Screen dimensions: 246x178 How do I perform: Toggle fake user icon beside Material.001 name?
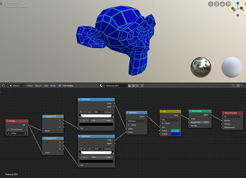(x=130, y=86)
